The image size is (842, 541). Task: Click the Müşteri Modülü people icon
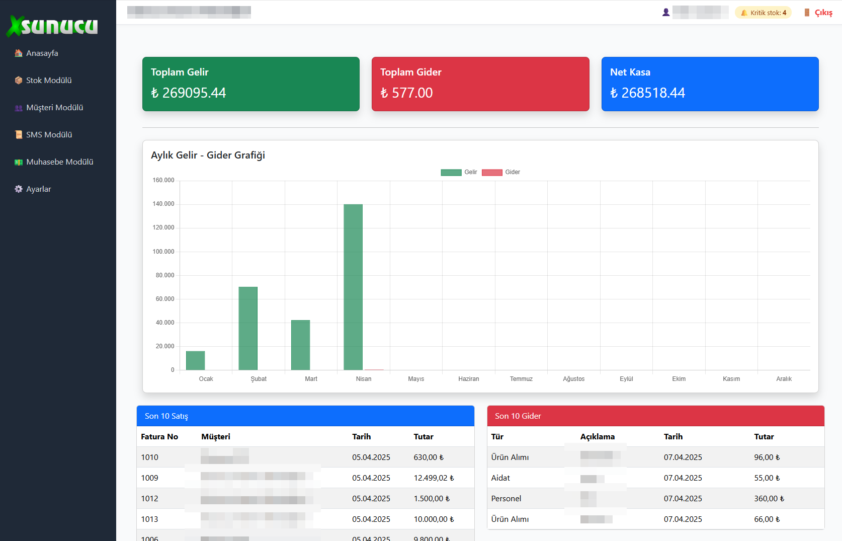tap(19, 108)
